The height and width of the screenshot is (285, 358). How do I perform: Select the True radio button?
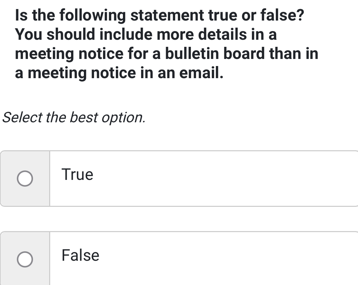[x=25, y=179]
